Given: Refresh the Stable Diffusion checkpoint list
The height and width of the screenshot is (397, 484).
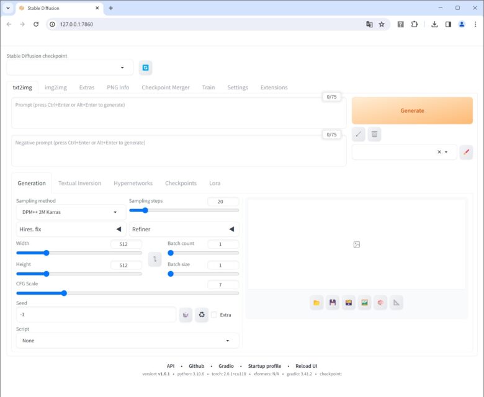Looking at the screenshot, I should click(145, 68).
